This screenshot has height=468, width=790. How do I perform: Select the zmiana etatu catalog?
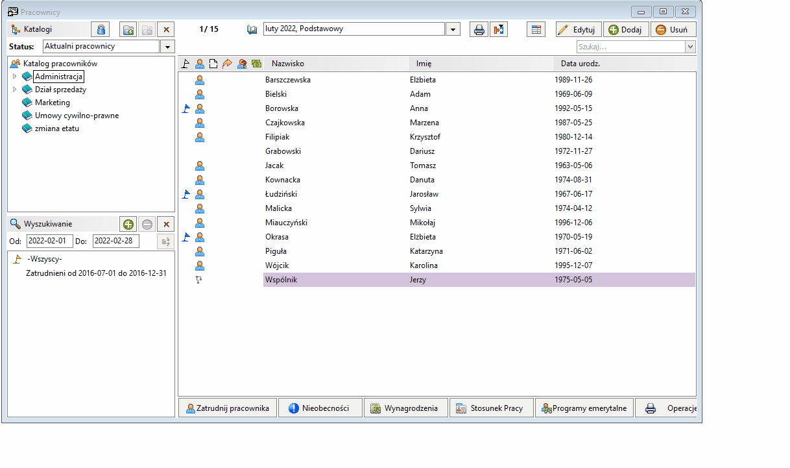click(x=57, y=129)
